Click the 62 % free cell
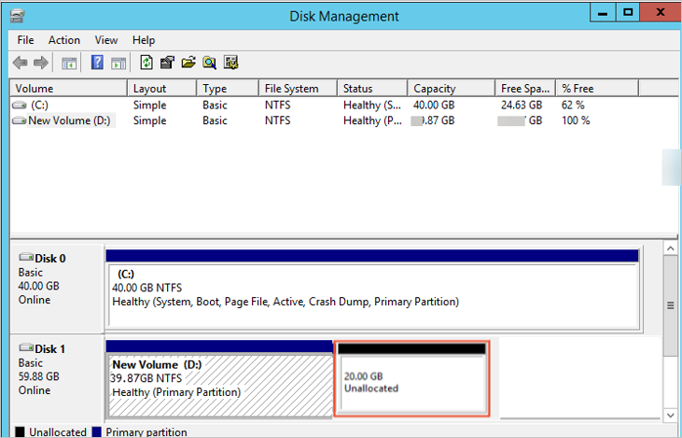Viewport: 682px width, 438px height. [x=573, y=105]
